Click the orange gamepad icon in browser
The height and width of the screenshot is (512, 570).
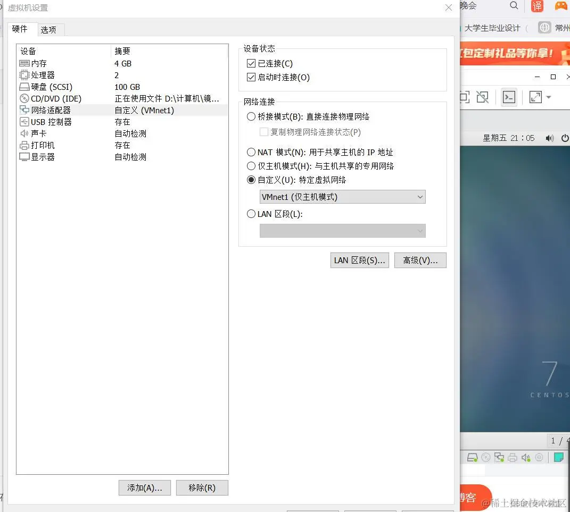(x=561, y=5)
